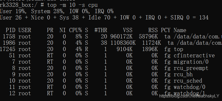The width and height of the screenshot is (222, 101).
Task: Click the rcu_preempt process name
Action: point(191,68)
